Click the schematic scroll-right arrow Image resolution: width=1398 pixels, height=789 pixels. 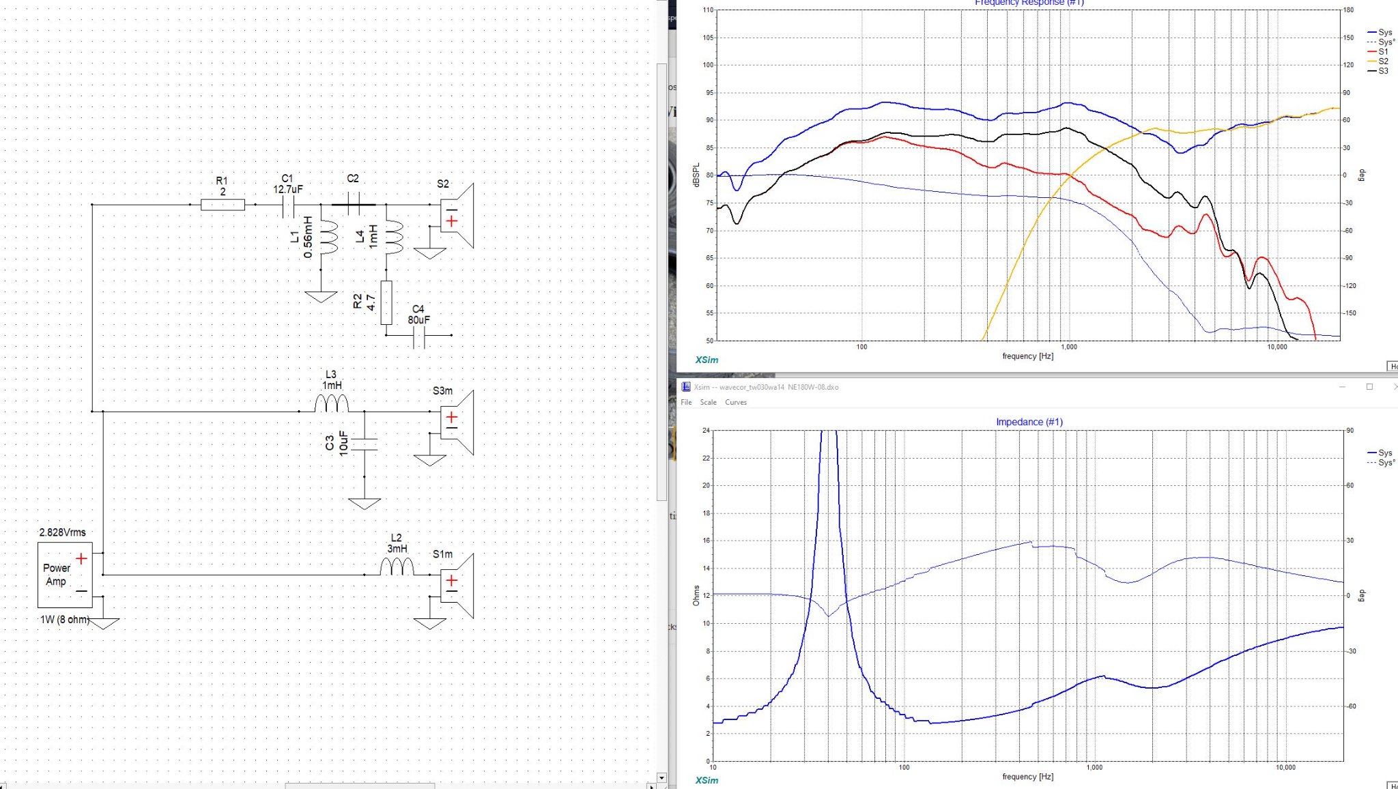pyautogui.click(x=652, y=786)
